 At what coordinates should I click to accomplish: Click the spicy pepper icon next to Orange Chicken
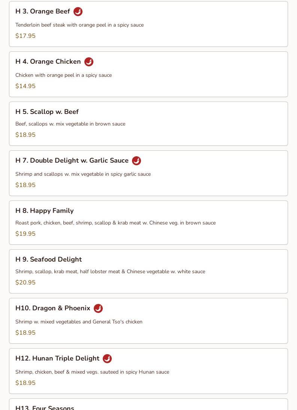coord(89,62)
